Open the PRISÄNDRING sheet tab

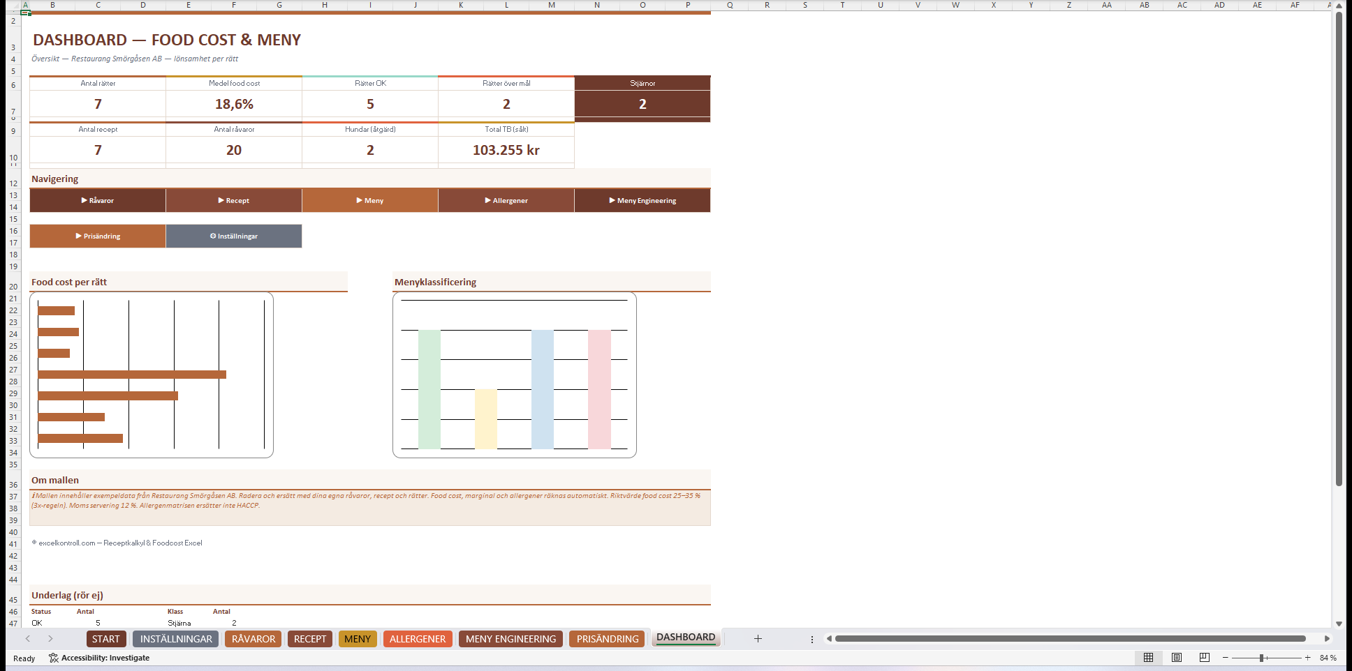[608, 639]
